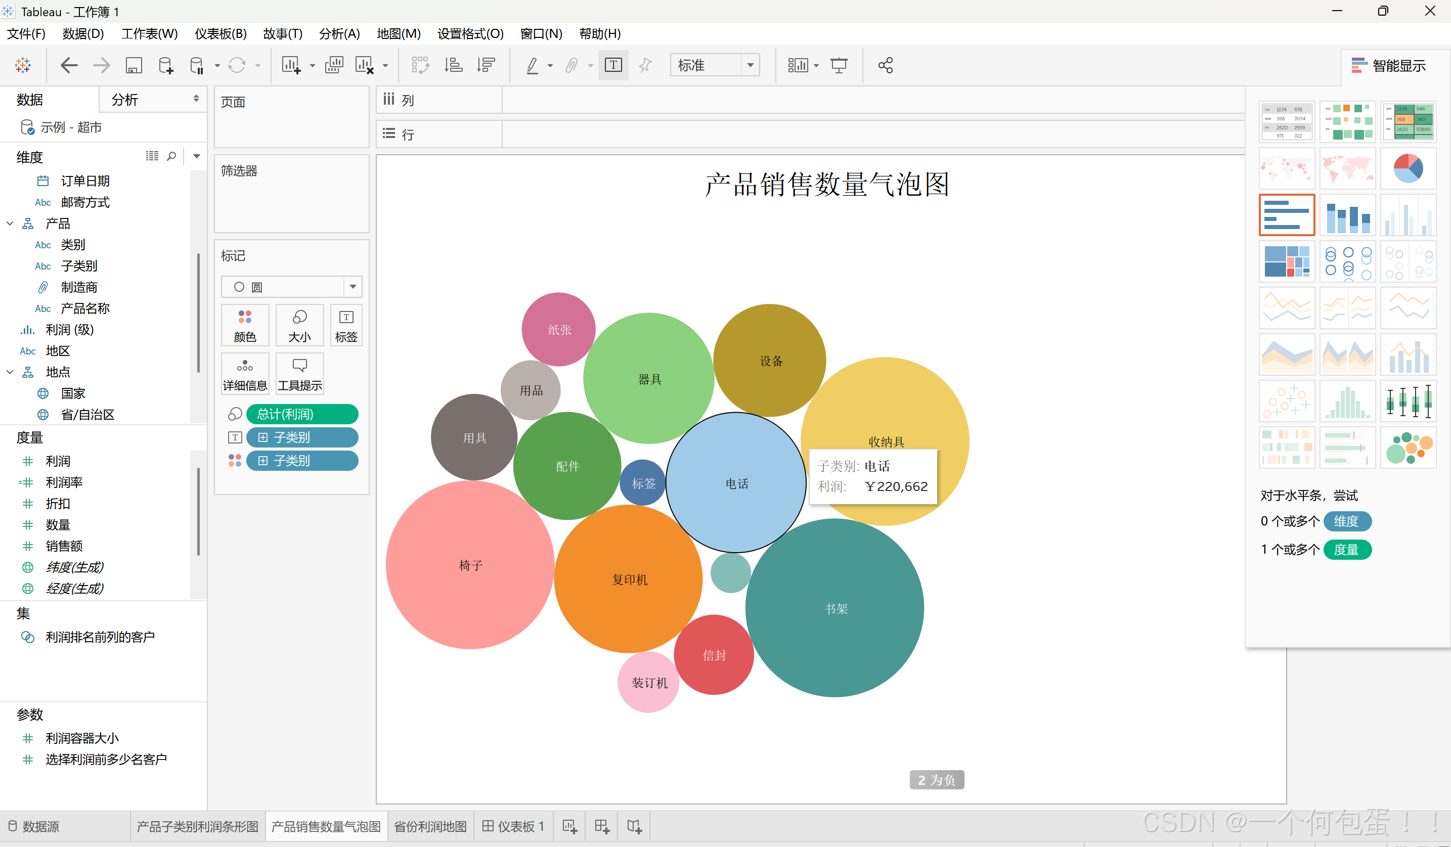Open the mark type dropdown showing 圆
Screen dimensions: 1451x847
(291, 287)
